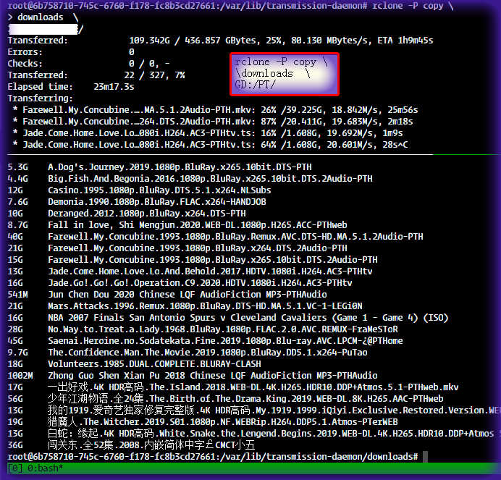Click the Elapsed time 23m17.3s value
This screenshot has height=480, width=501.
tap(114, 87)
